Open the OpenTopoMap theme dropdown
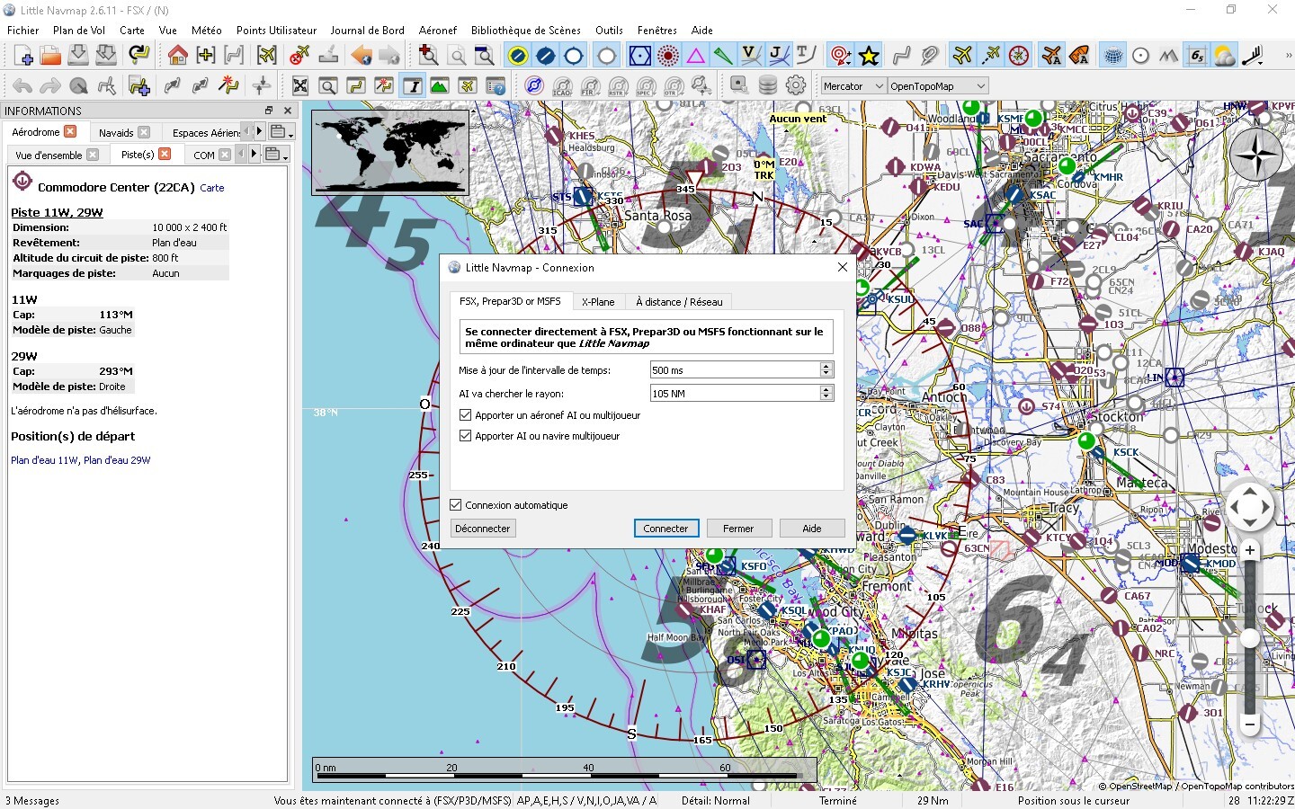This screenshot has height=809, width=1295. point(938,86)
